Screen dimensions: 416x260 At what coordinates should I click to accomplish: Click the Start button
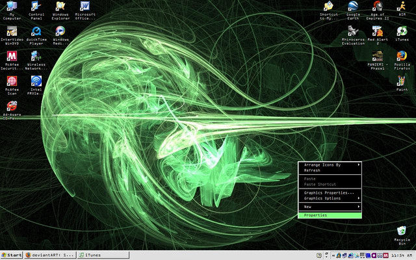pos(12,255)
